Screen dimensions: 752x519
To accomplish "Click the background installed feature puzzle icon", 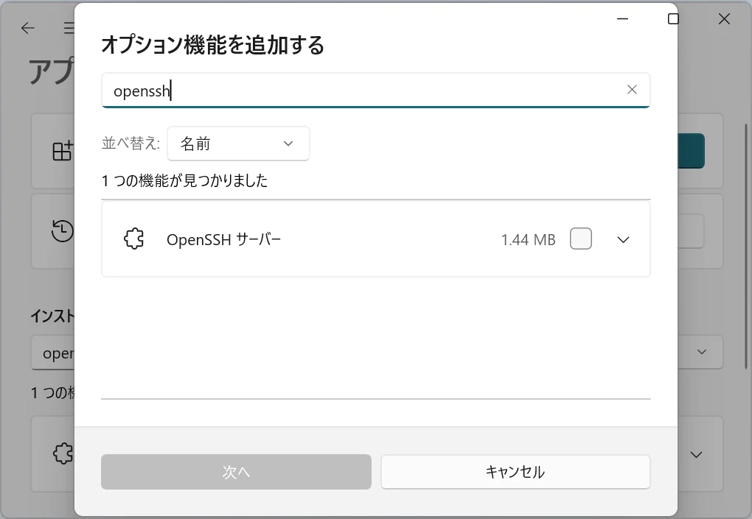I will (63, 453).
